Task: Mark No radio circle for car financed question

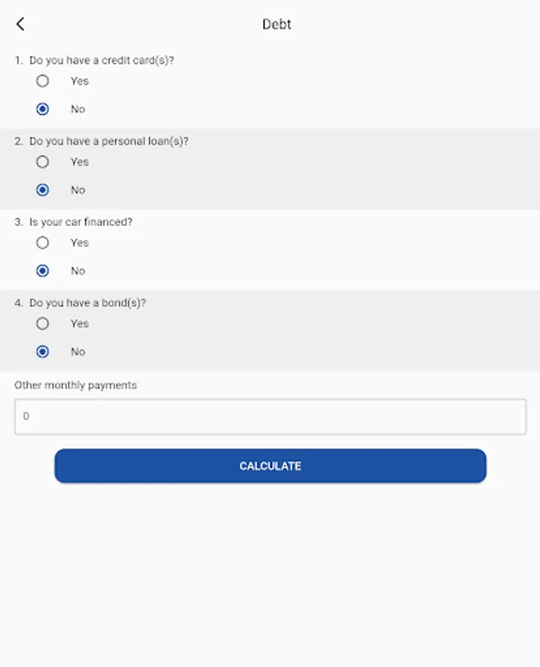Action: pyautogui.click(x=43, y=271)
